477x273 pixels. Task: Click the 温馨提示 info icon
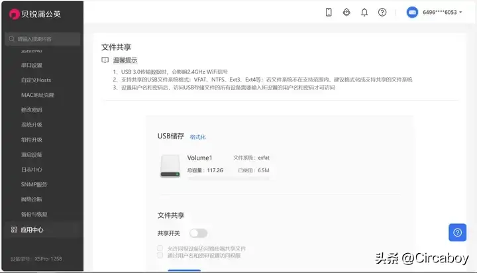[105, 60]
